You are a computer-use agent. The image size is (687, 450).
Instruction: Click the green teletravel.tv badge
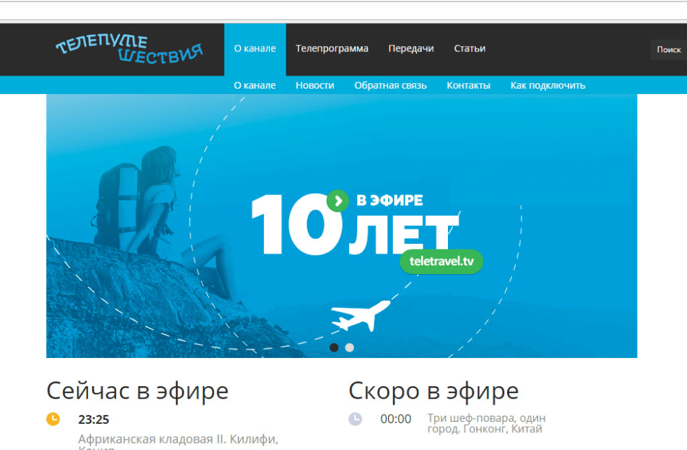(441, 262)
